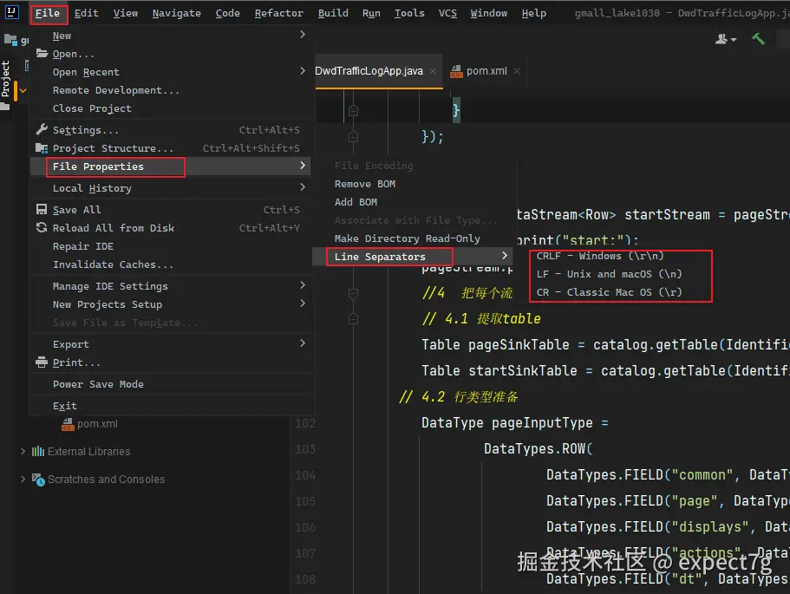Open the Code menu

tap(228, 13)
